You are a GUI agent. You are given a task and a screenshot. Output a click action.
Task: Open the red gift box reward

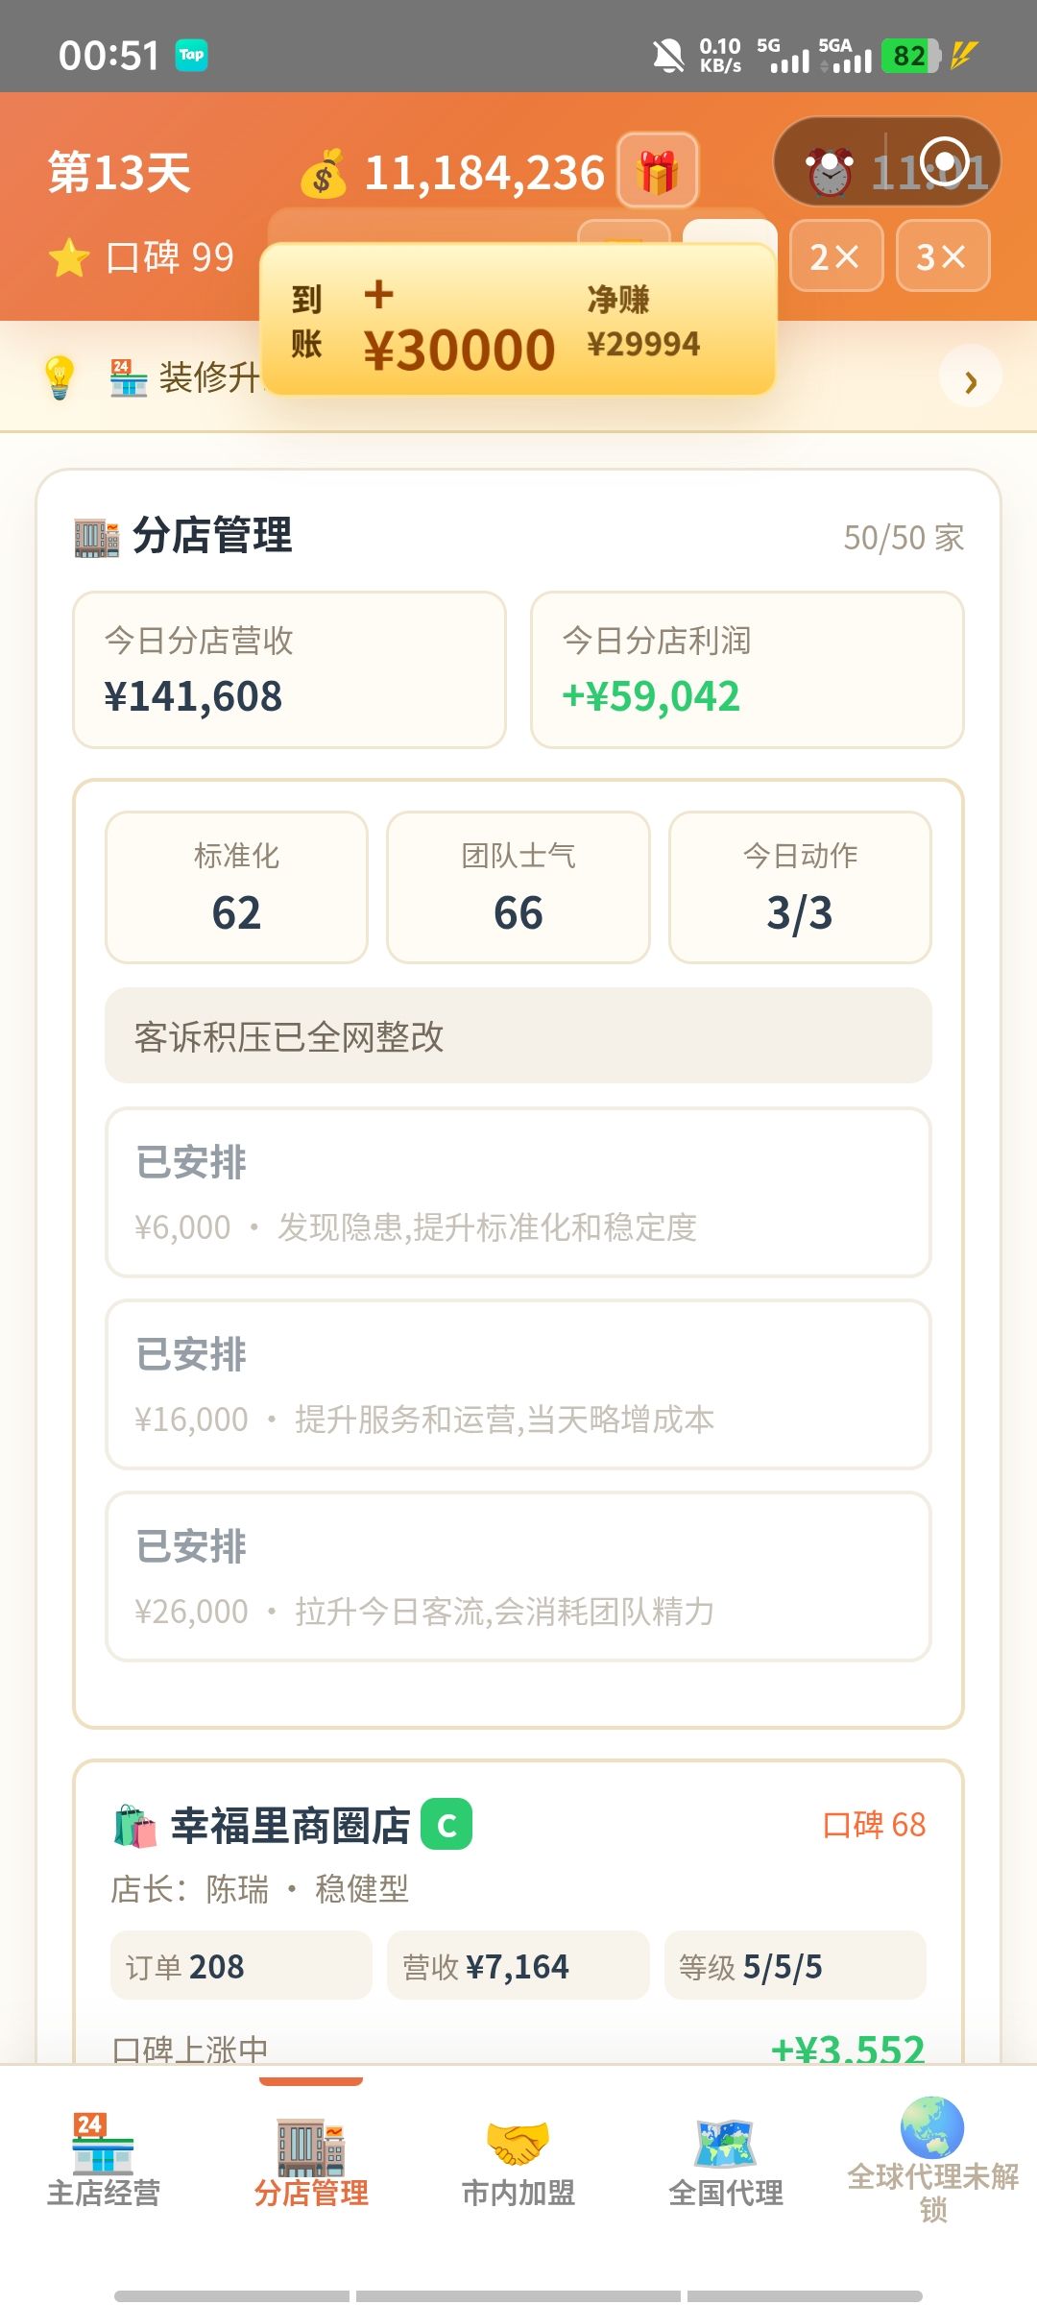(x=658, y=171)
